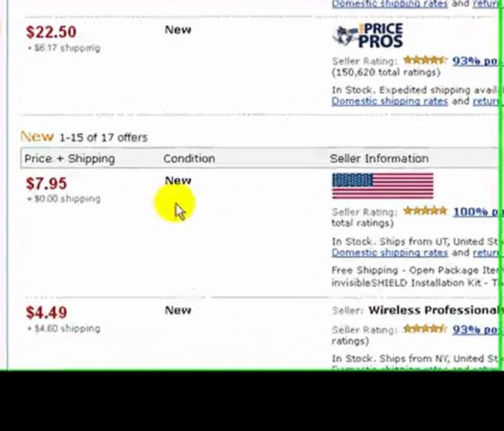504x431 pixels.
Task: Click the Wireless Professionals star rating
Action: [425, 329]
